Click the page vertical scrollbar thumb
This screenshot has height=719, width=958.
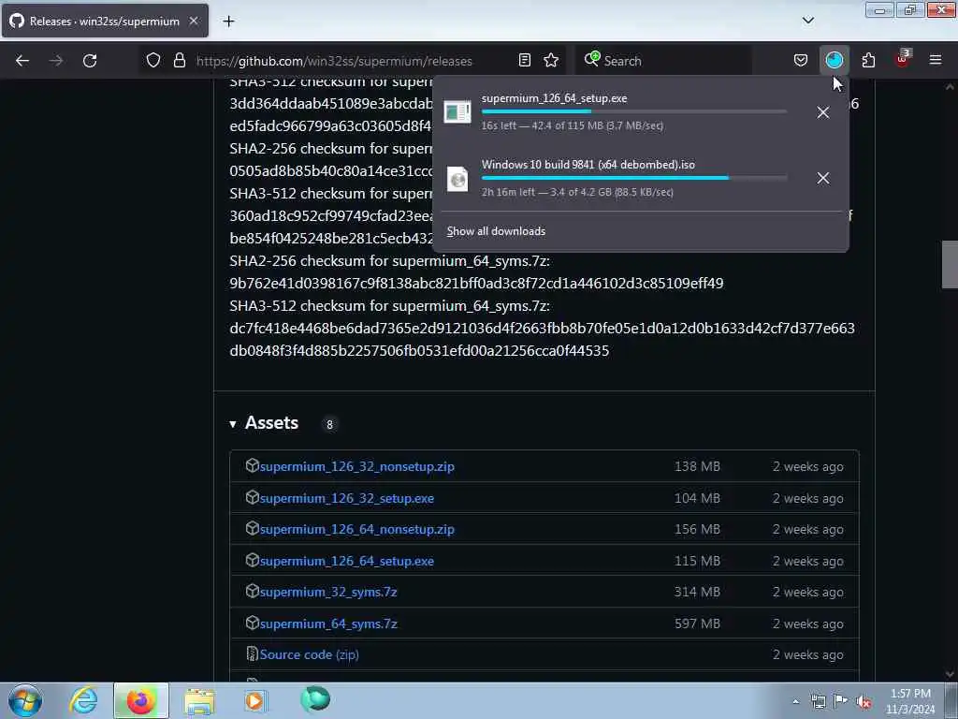pos(949,263)
